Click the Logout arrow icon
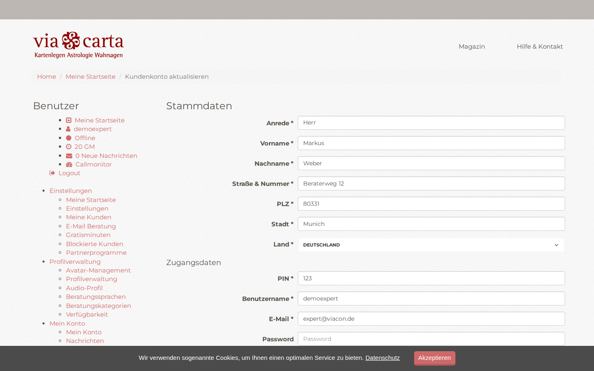Image resolution: width=594 pixels, height=371 pixels. (52, 173)
